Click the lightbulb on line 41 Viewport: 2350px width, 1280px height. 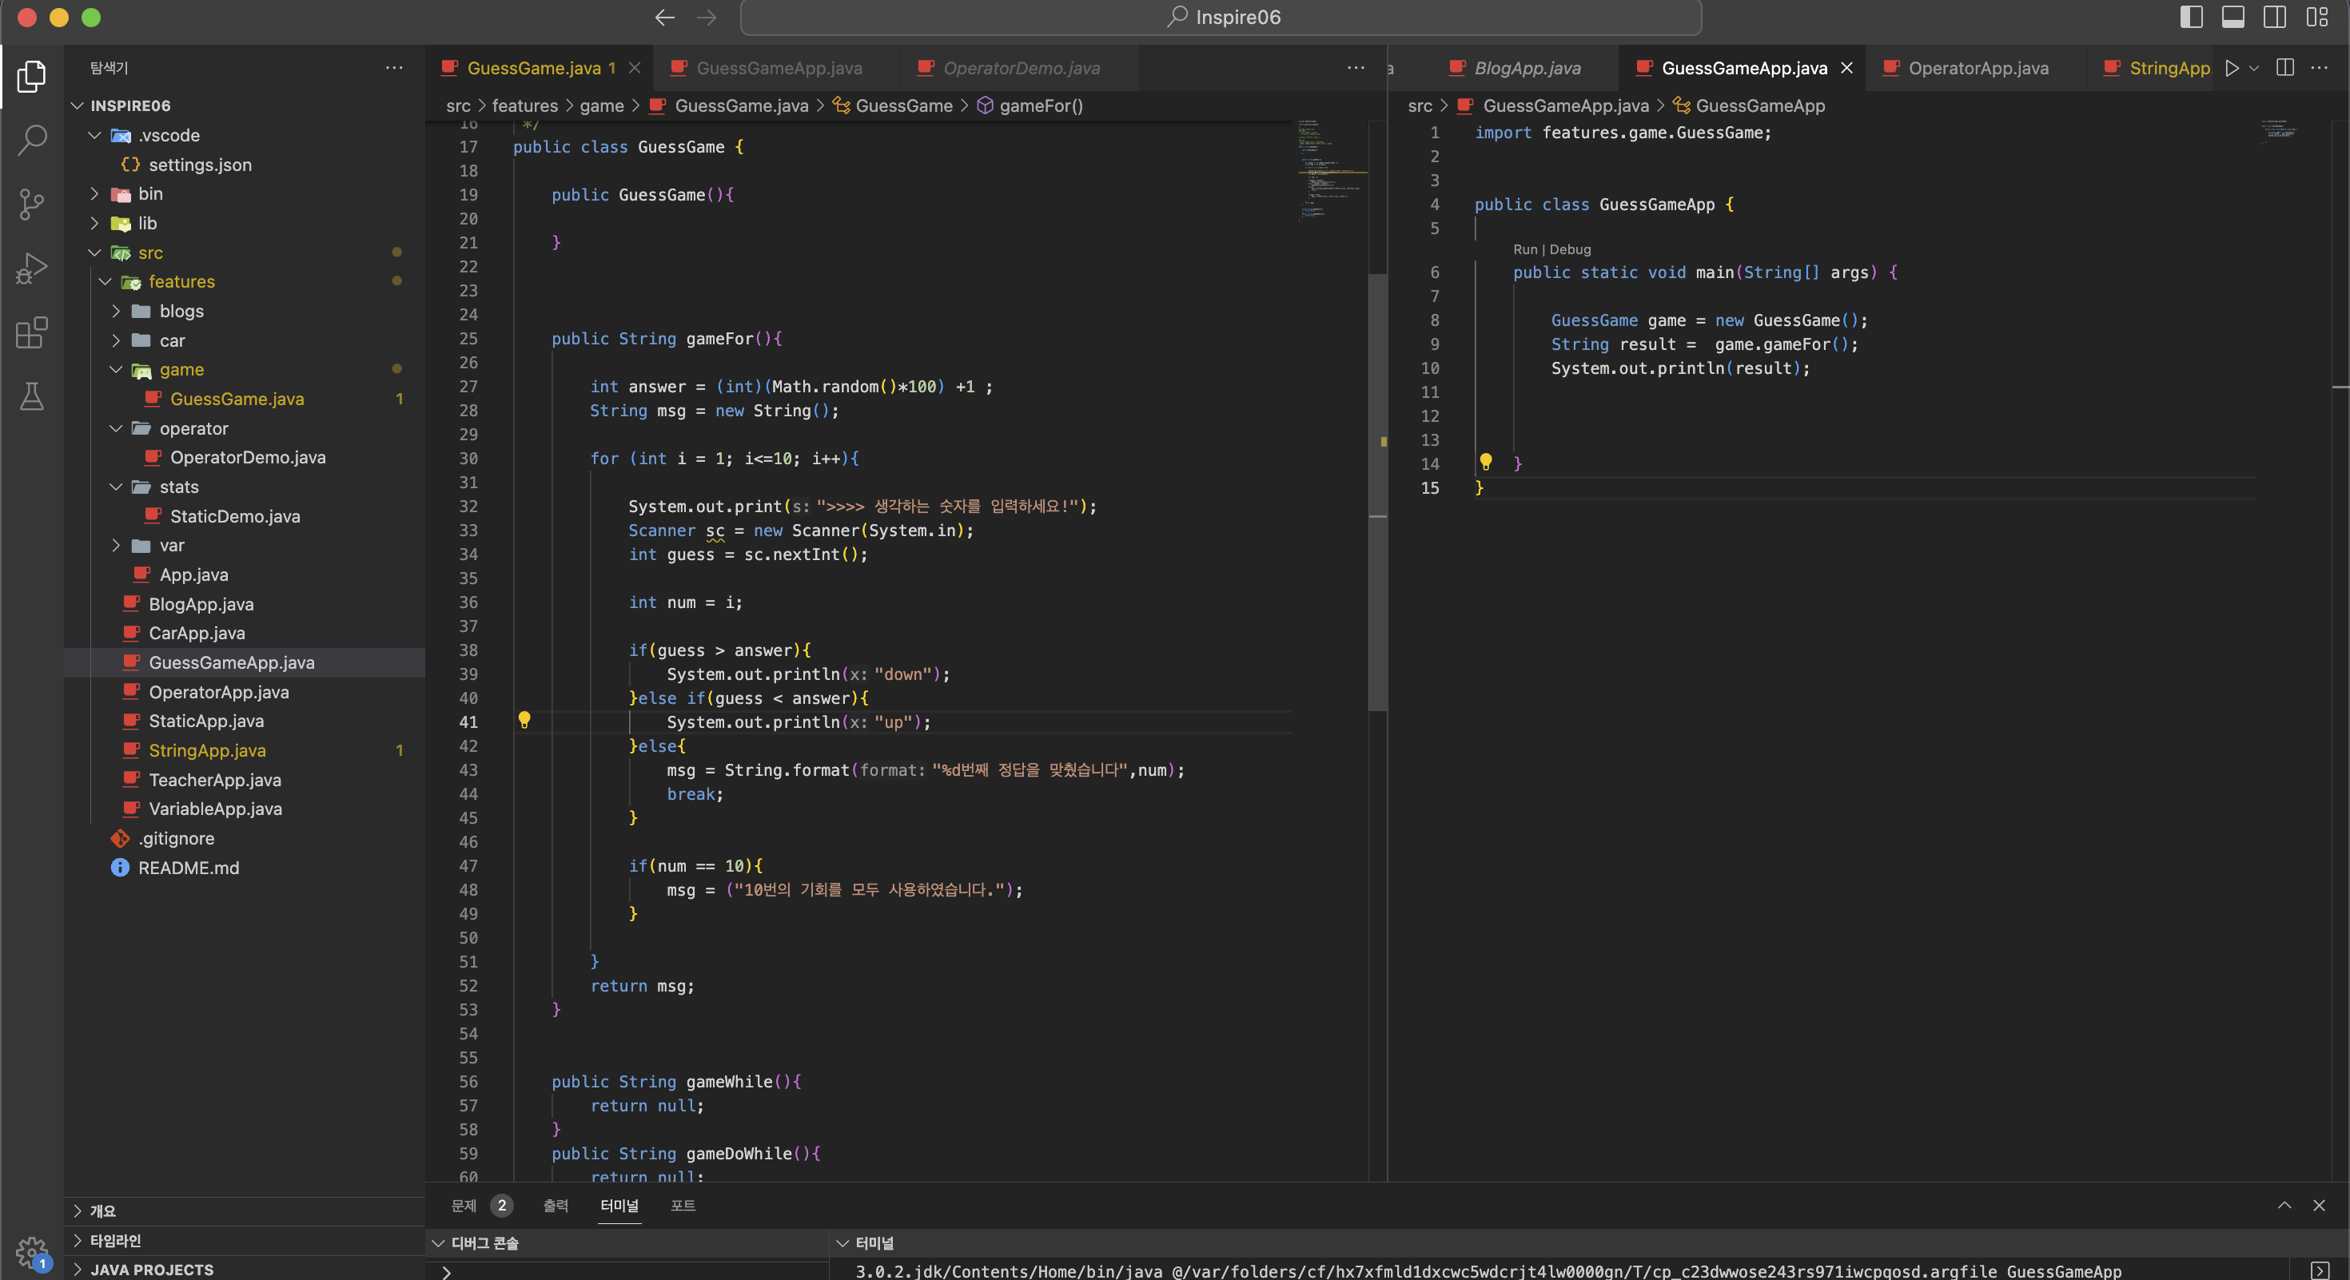point(524,720)
